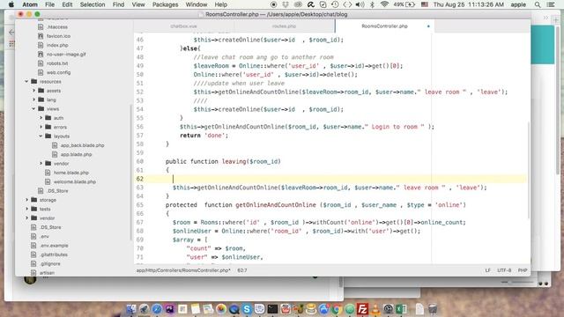Expand the storage folder
The height and width of the screenshot is (317, 564).
point(26,200)
